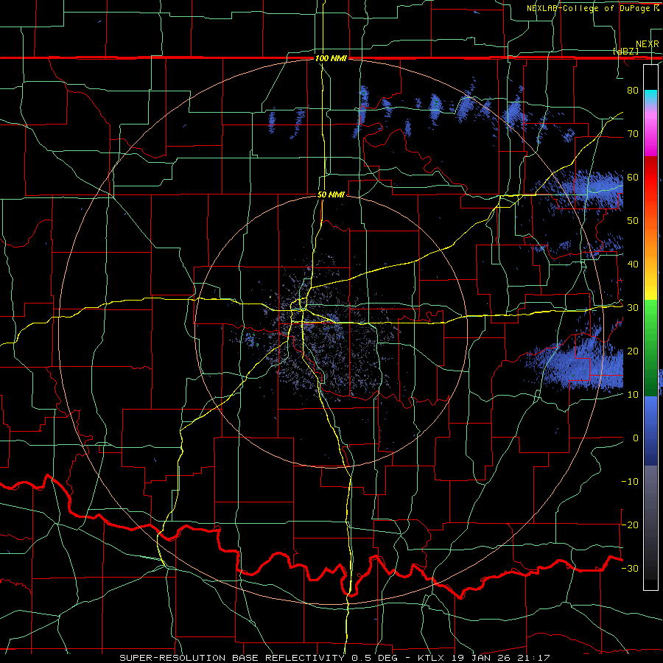This screenshot has height=663, width=663.
Task: Click the 100 NMI range ring label
Action: (x=331, y=58)
